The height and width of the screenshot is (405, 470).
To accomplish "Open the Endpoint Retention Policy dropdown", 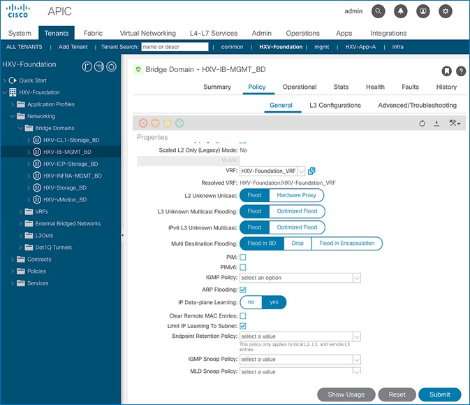I will coord(357,336).
